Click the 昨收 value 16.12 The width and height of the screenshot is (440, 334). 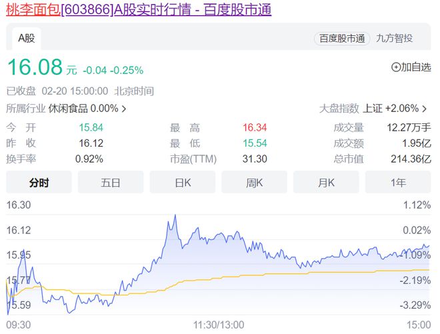pyautogui.click(x=91, y=143)
